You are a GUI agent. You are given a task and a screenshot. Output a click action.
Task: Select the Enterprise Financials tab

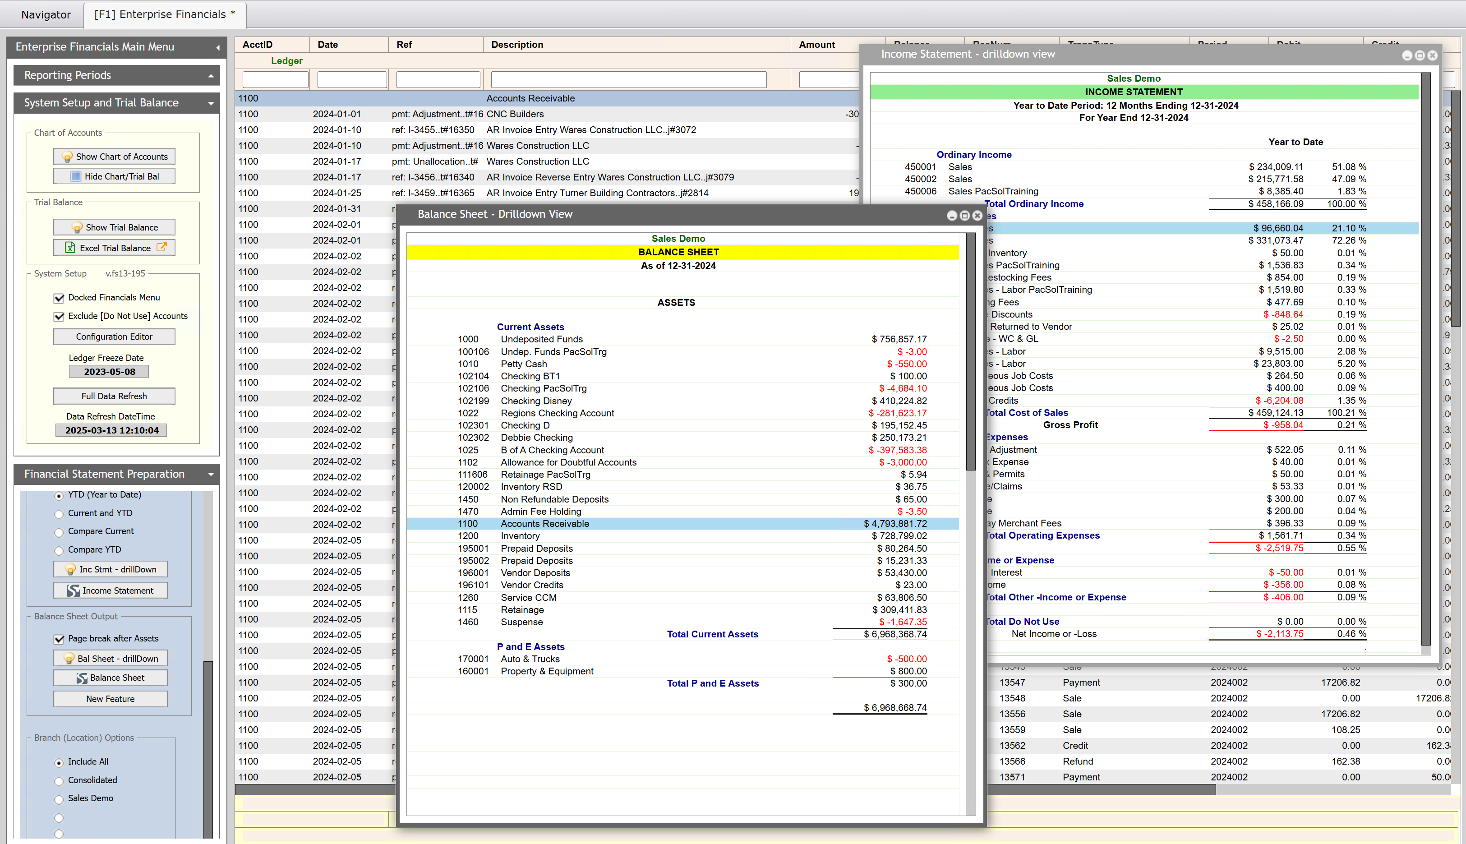[164, 14]
